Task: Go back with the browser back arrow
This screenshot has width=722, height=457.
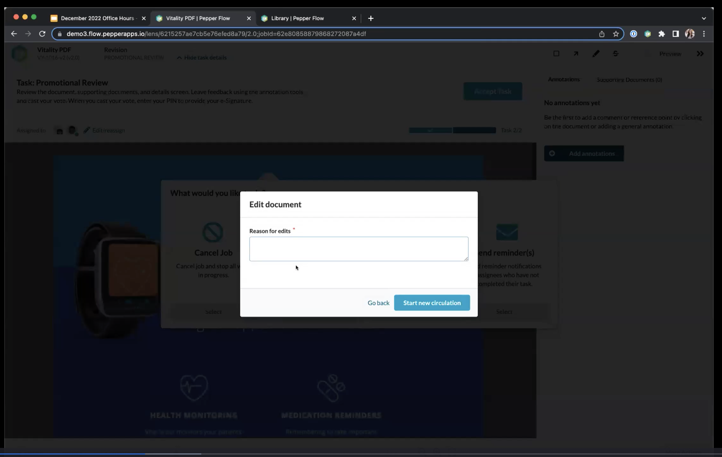Action: tap(14, 34)
